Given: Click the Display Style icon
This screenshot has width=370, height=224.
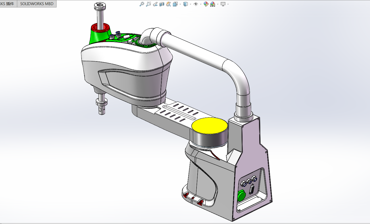Looking at the screenshot, I should (x=186, y=4).
